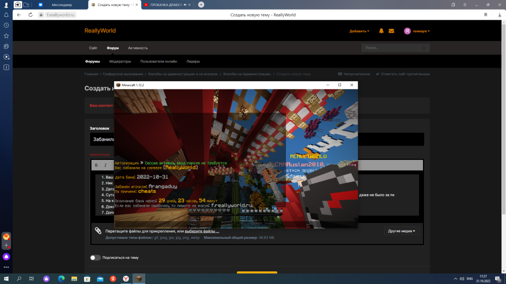Screen dimensions: 506x284
Task: Open Гриферское выживание breadcrumb link
Action: (122, 74)
